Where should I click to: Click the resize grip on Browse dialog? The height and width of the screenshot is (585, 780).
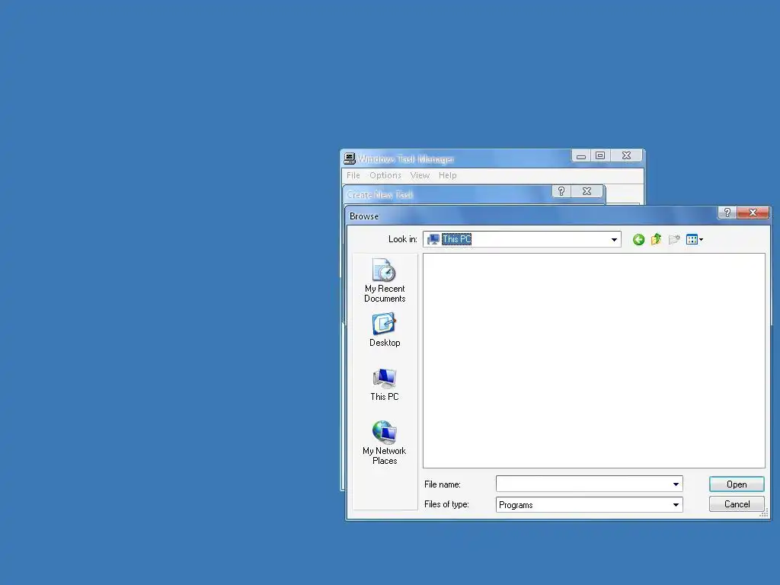[x=764, y=513]
